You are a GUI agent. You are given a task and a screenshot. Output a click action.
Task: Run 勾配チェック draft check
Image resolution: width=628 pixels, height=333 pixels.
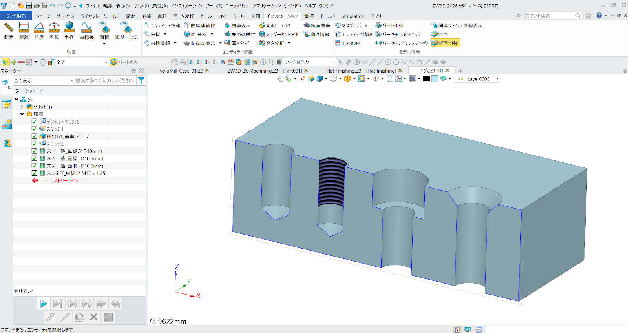(275, 25)
